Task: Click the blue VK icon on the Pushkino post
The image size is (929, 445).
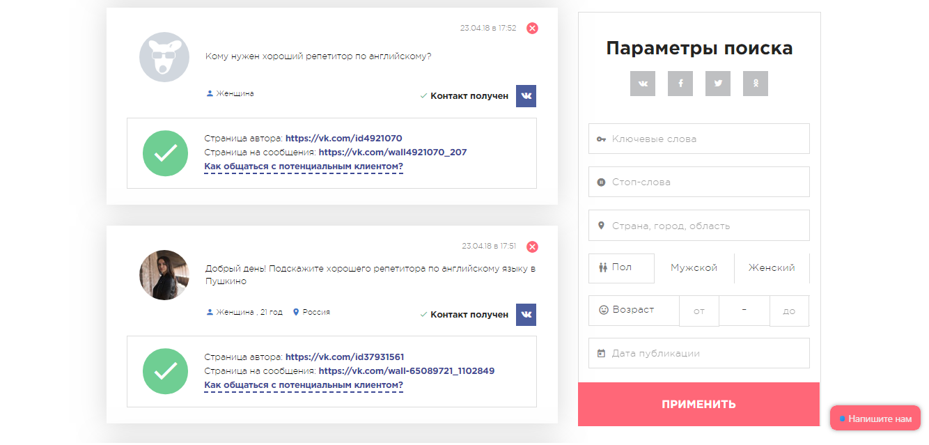Action: point(526,314)
